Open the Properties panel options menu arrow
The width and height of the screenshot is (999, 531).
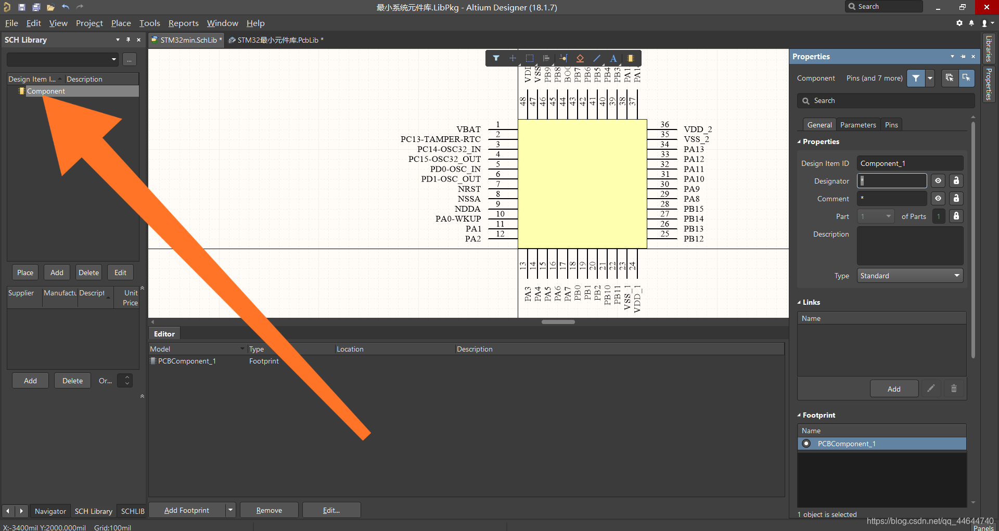[x=952, y=56]
